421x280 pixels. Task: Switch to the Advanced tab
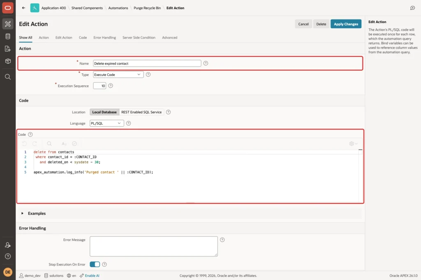click(x=169, y=37)
